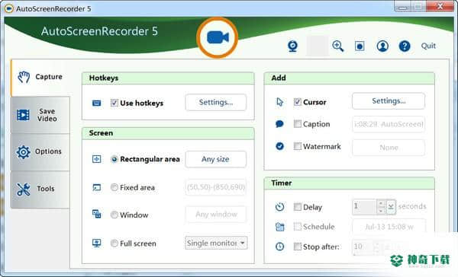Enable the Caption checkbox

click(298, 124)
